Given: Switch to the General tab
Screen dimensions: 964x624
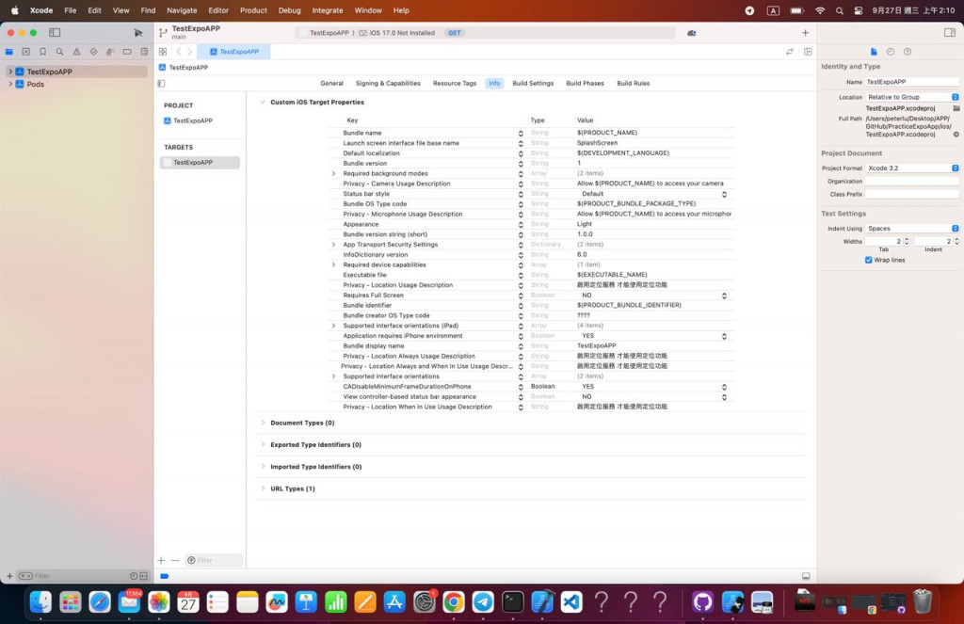Looking at the screenshot, I should click(331, 83).
